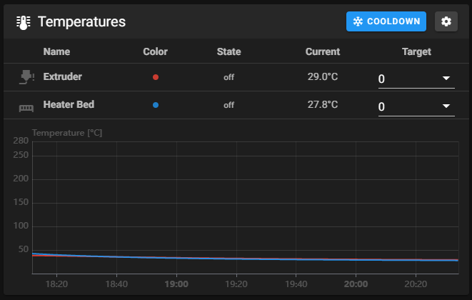Click the Temperatures panel title

point(81,22)
